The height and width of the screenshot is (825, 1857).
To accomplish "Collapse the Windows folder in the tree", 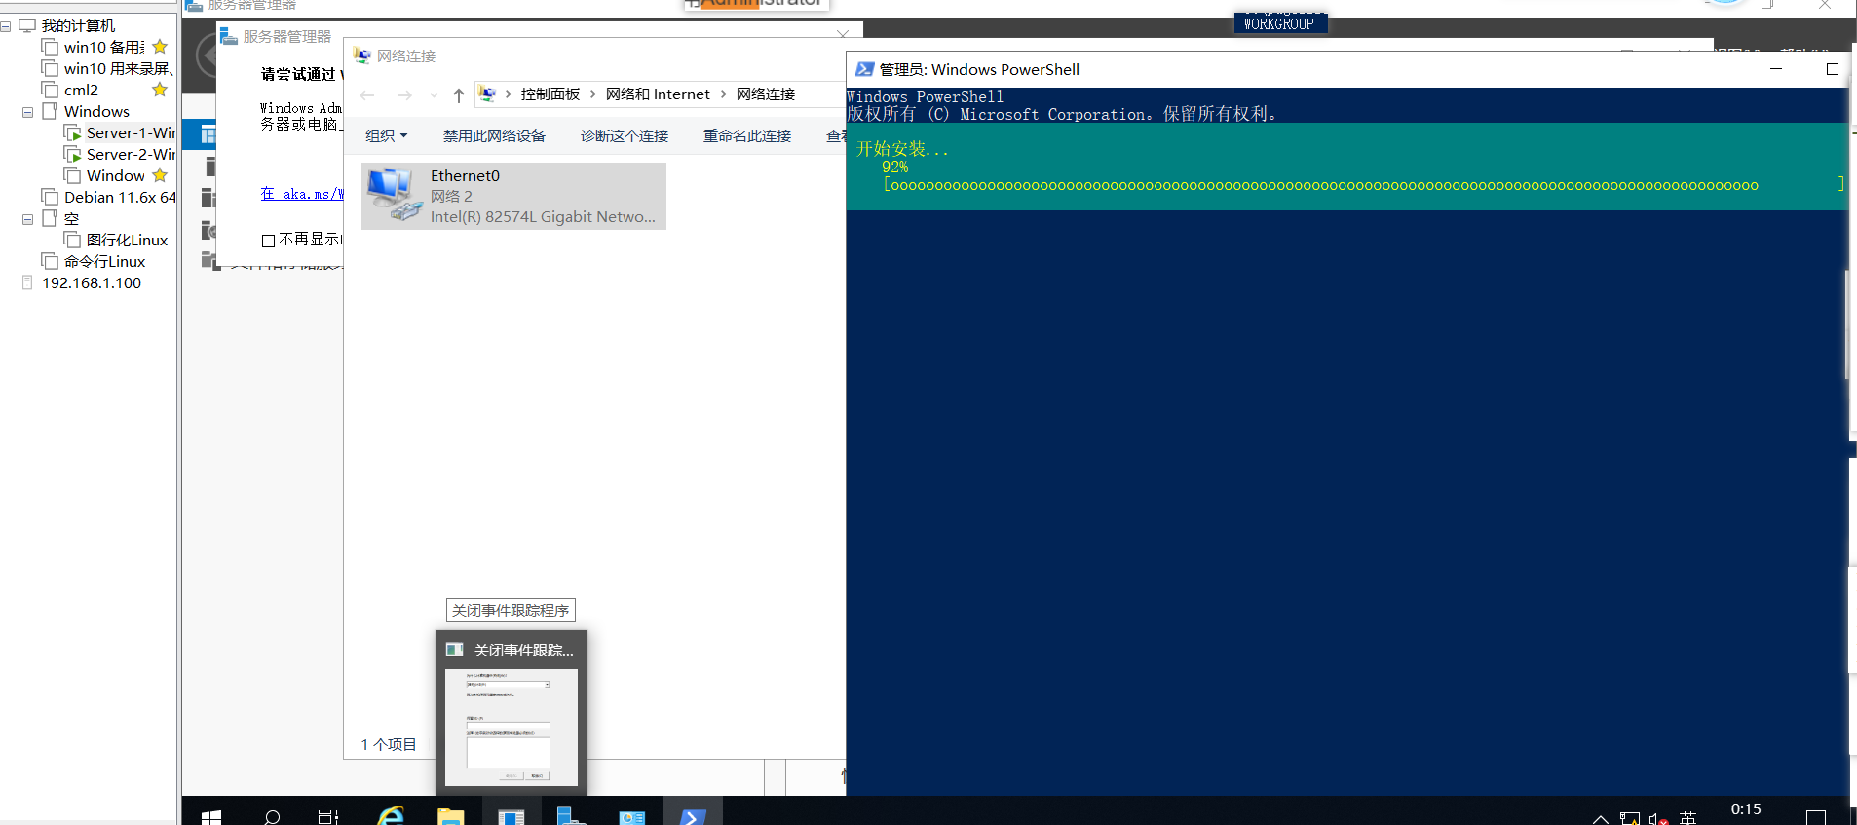I will click(28, 112).
